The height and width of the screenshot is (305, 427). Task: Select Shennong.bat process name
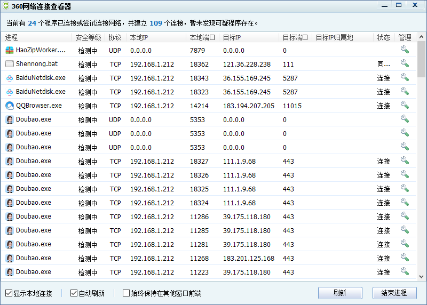[x=37, y=64]
